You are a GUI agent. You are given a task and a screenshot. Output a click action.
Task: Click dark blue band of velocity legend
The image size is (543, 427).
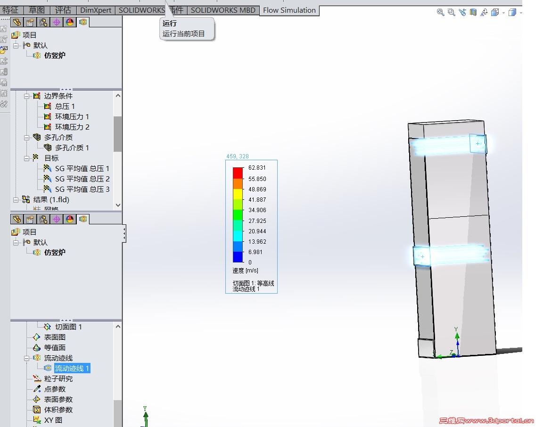click(238, 257)
